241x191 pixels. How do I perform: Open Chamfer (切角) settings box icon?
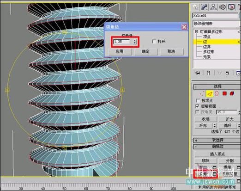pyautogui.click(x=214, y=174)
